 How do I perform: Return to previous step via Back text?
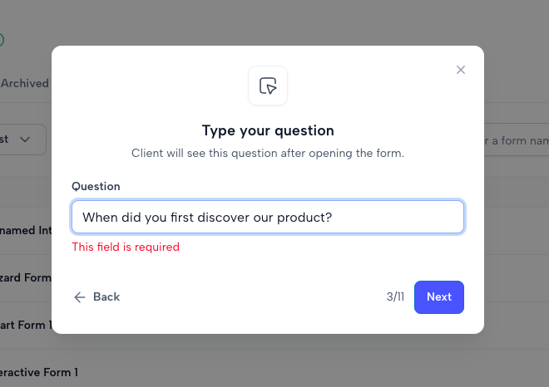point(106,296)
